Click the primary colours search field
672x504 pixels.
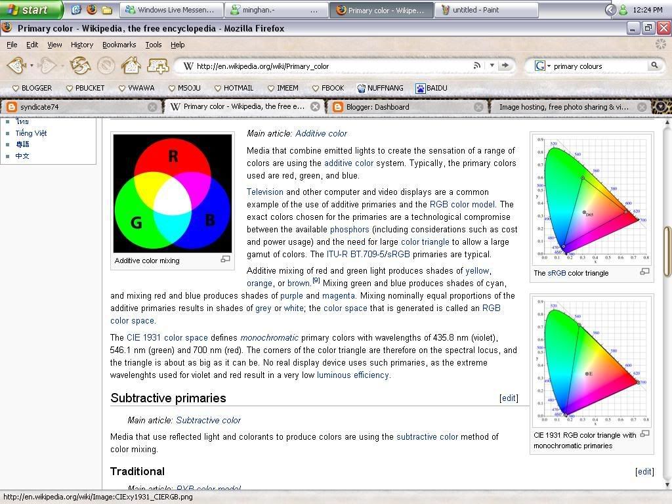pyautogui.click(x=600, y=66)
